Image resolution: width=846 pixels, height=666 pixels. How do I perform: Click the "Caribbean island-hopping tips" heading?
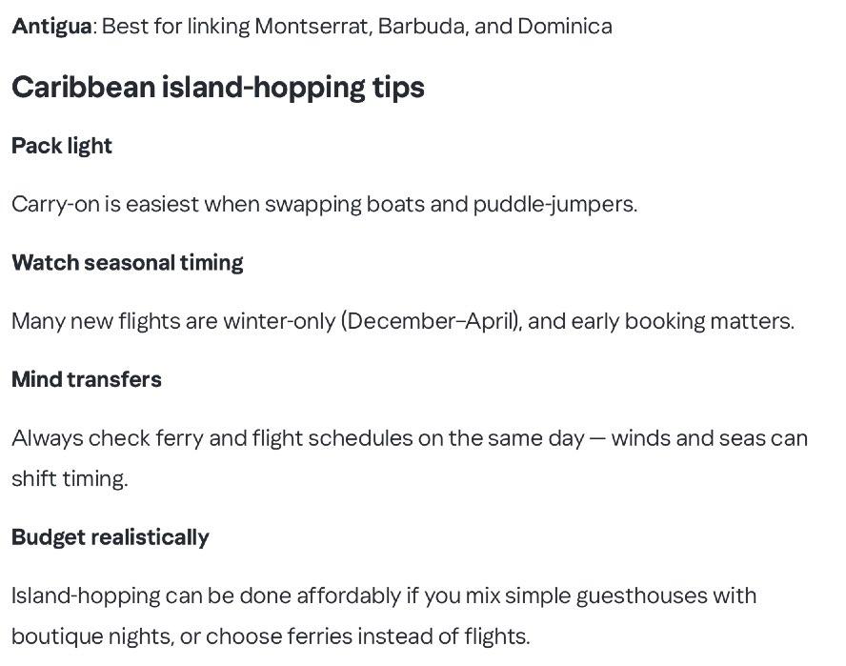(217, 88)
